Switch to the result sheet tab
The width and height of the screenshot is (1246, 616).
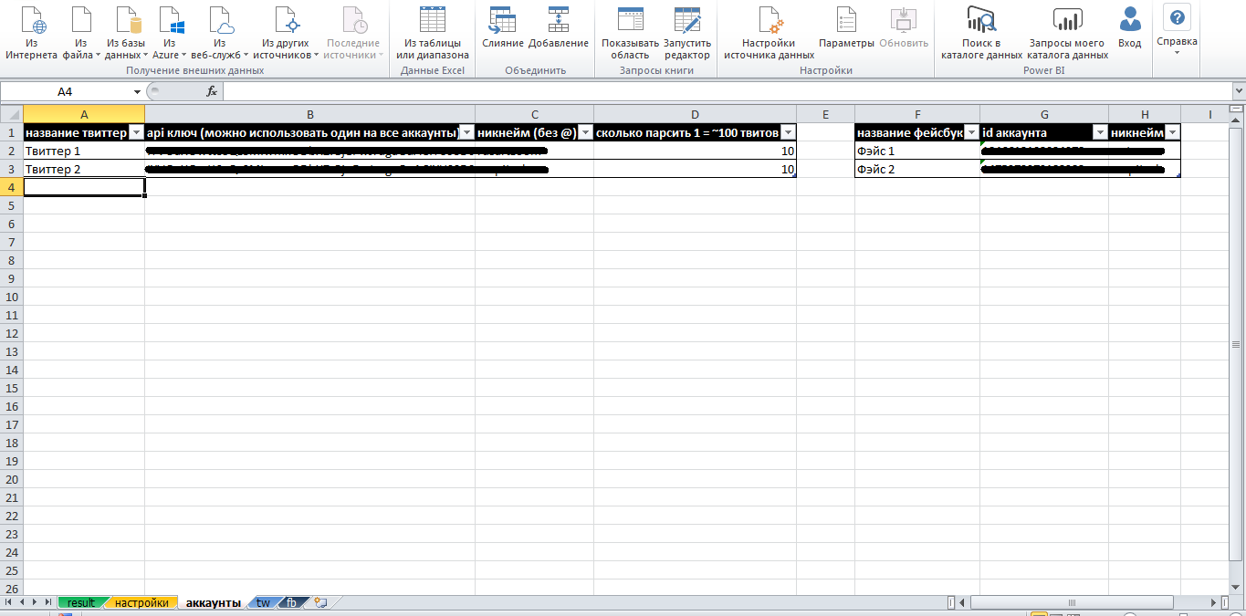click(81, 603)
